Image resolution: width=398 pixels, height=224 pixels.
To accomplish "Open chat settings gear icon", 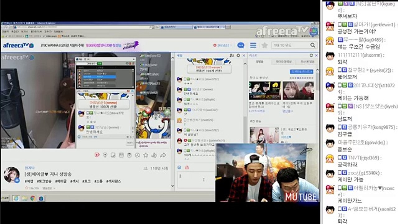I will tap(238, 55).
